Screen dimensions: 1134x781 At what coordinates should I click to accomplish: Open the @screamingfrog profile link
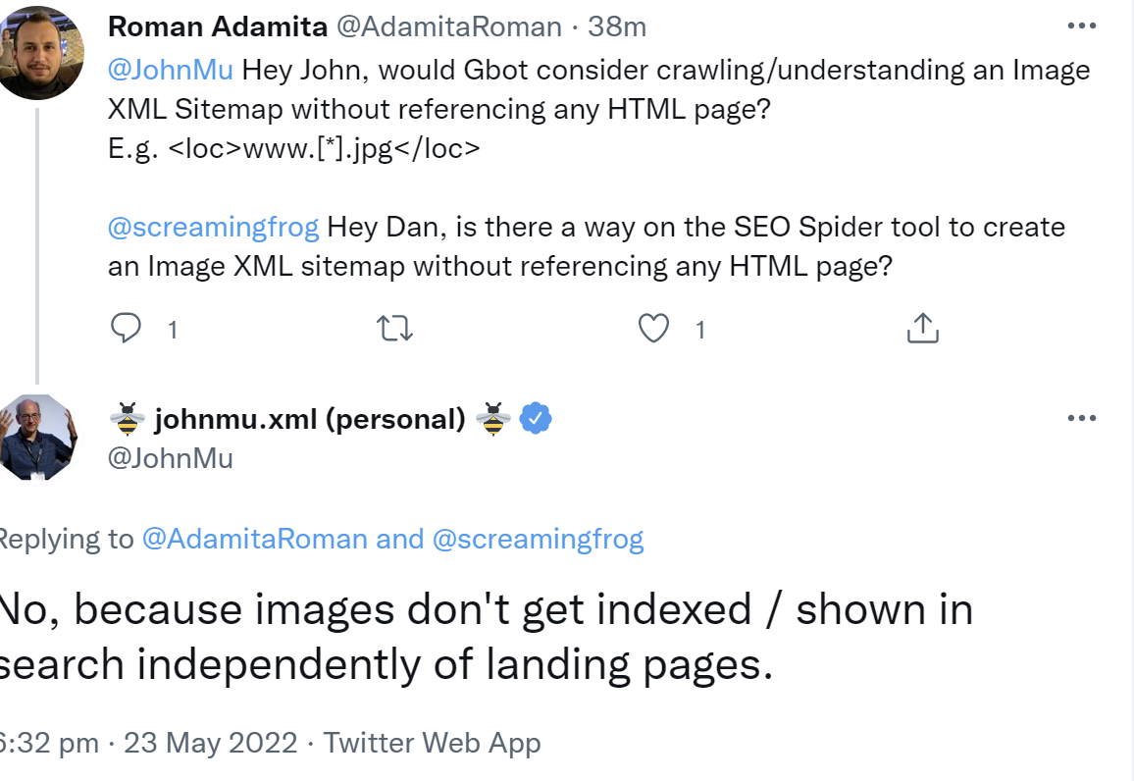[212, 226]
